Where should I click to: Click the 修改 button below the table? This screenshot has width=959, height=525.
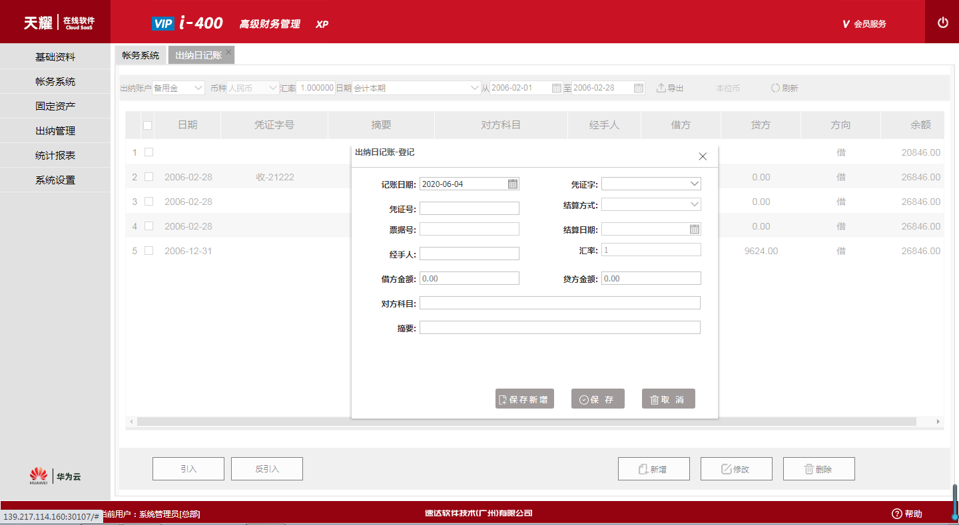coord(737,468)
